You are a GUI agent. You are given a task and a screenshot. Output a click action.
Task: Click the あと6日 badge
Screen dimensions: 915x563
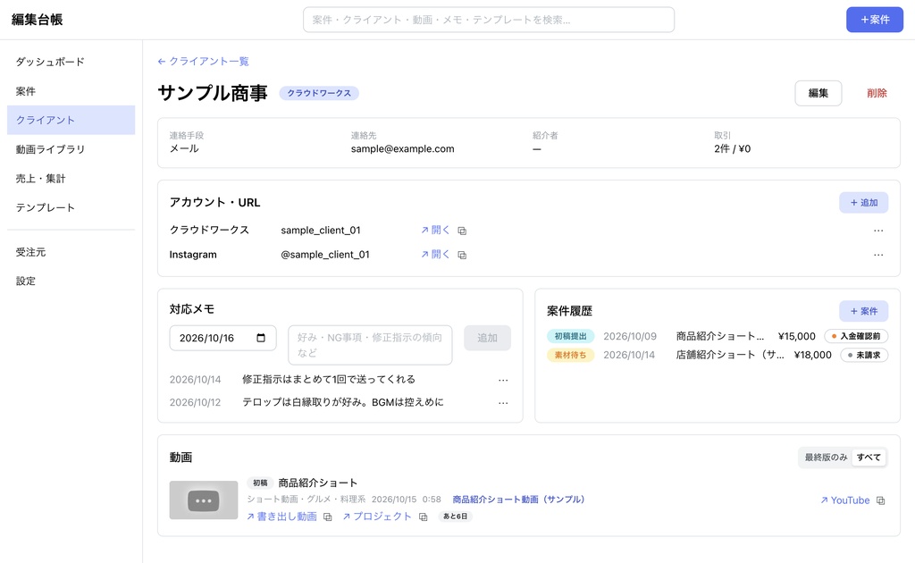[455, 517]
